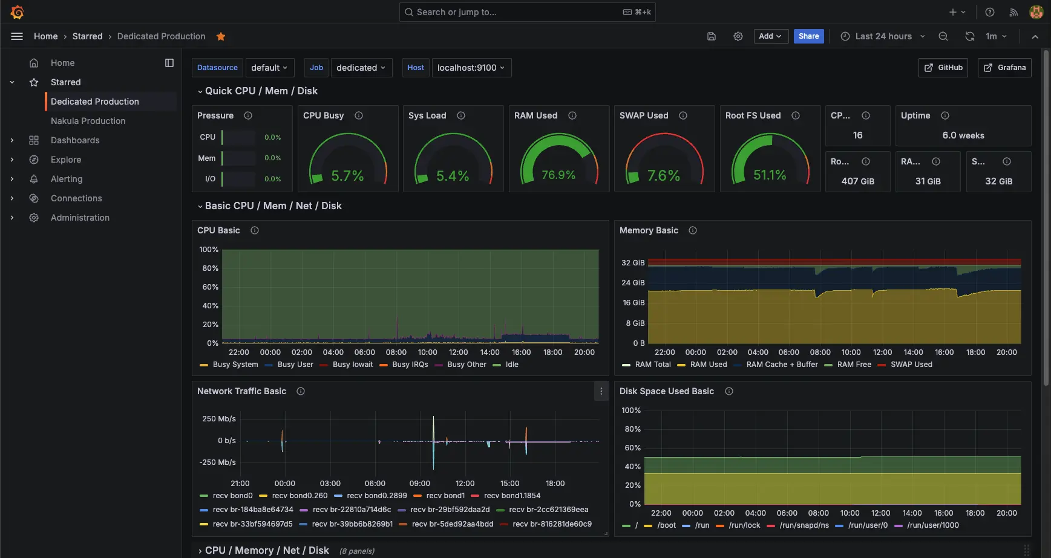Open the news feed icon
This screenshot has height=558, width=1051.
1013,12
